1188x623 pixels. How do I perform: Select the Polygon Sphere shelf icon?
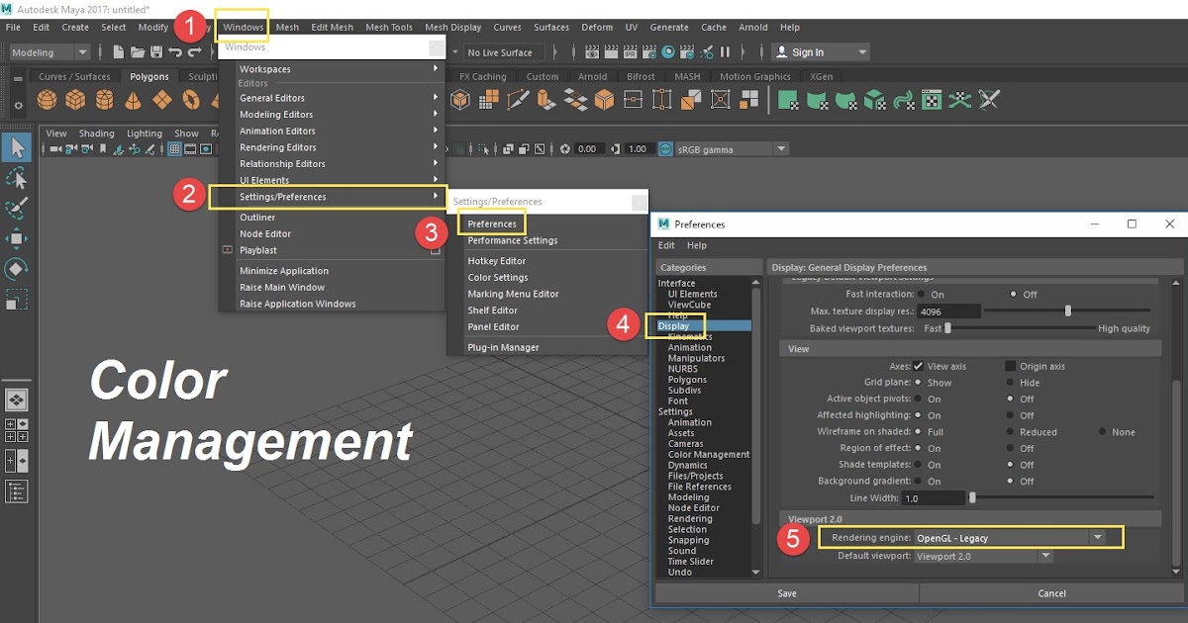[47, 99]
